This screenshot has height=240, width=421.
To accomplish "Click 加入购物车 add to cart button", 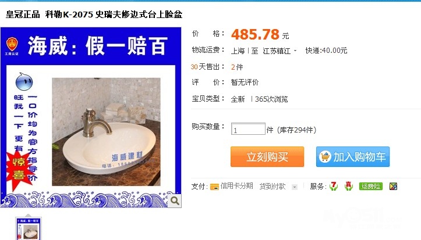I will click(353, 157).
